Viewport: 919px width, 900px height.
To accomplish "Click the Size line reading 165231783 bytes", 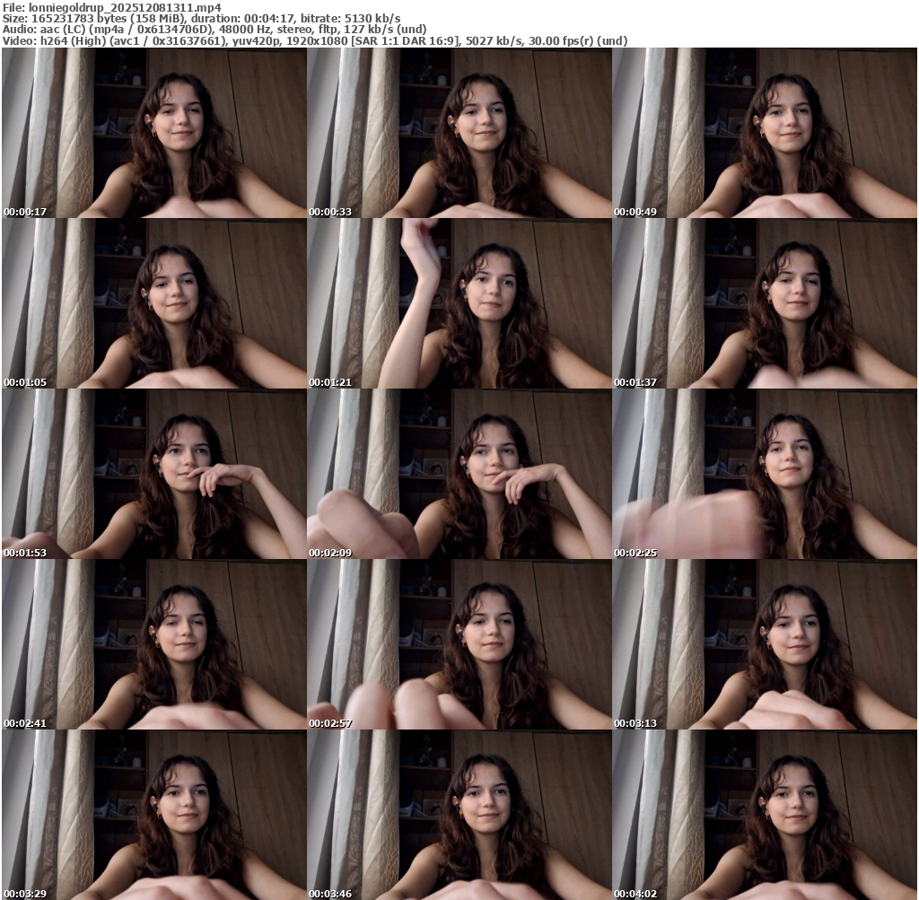I will point(202,19).
